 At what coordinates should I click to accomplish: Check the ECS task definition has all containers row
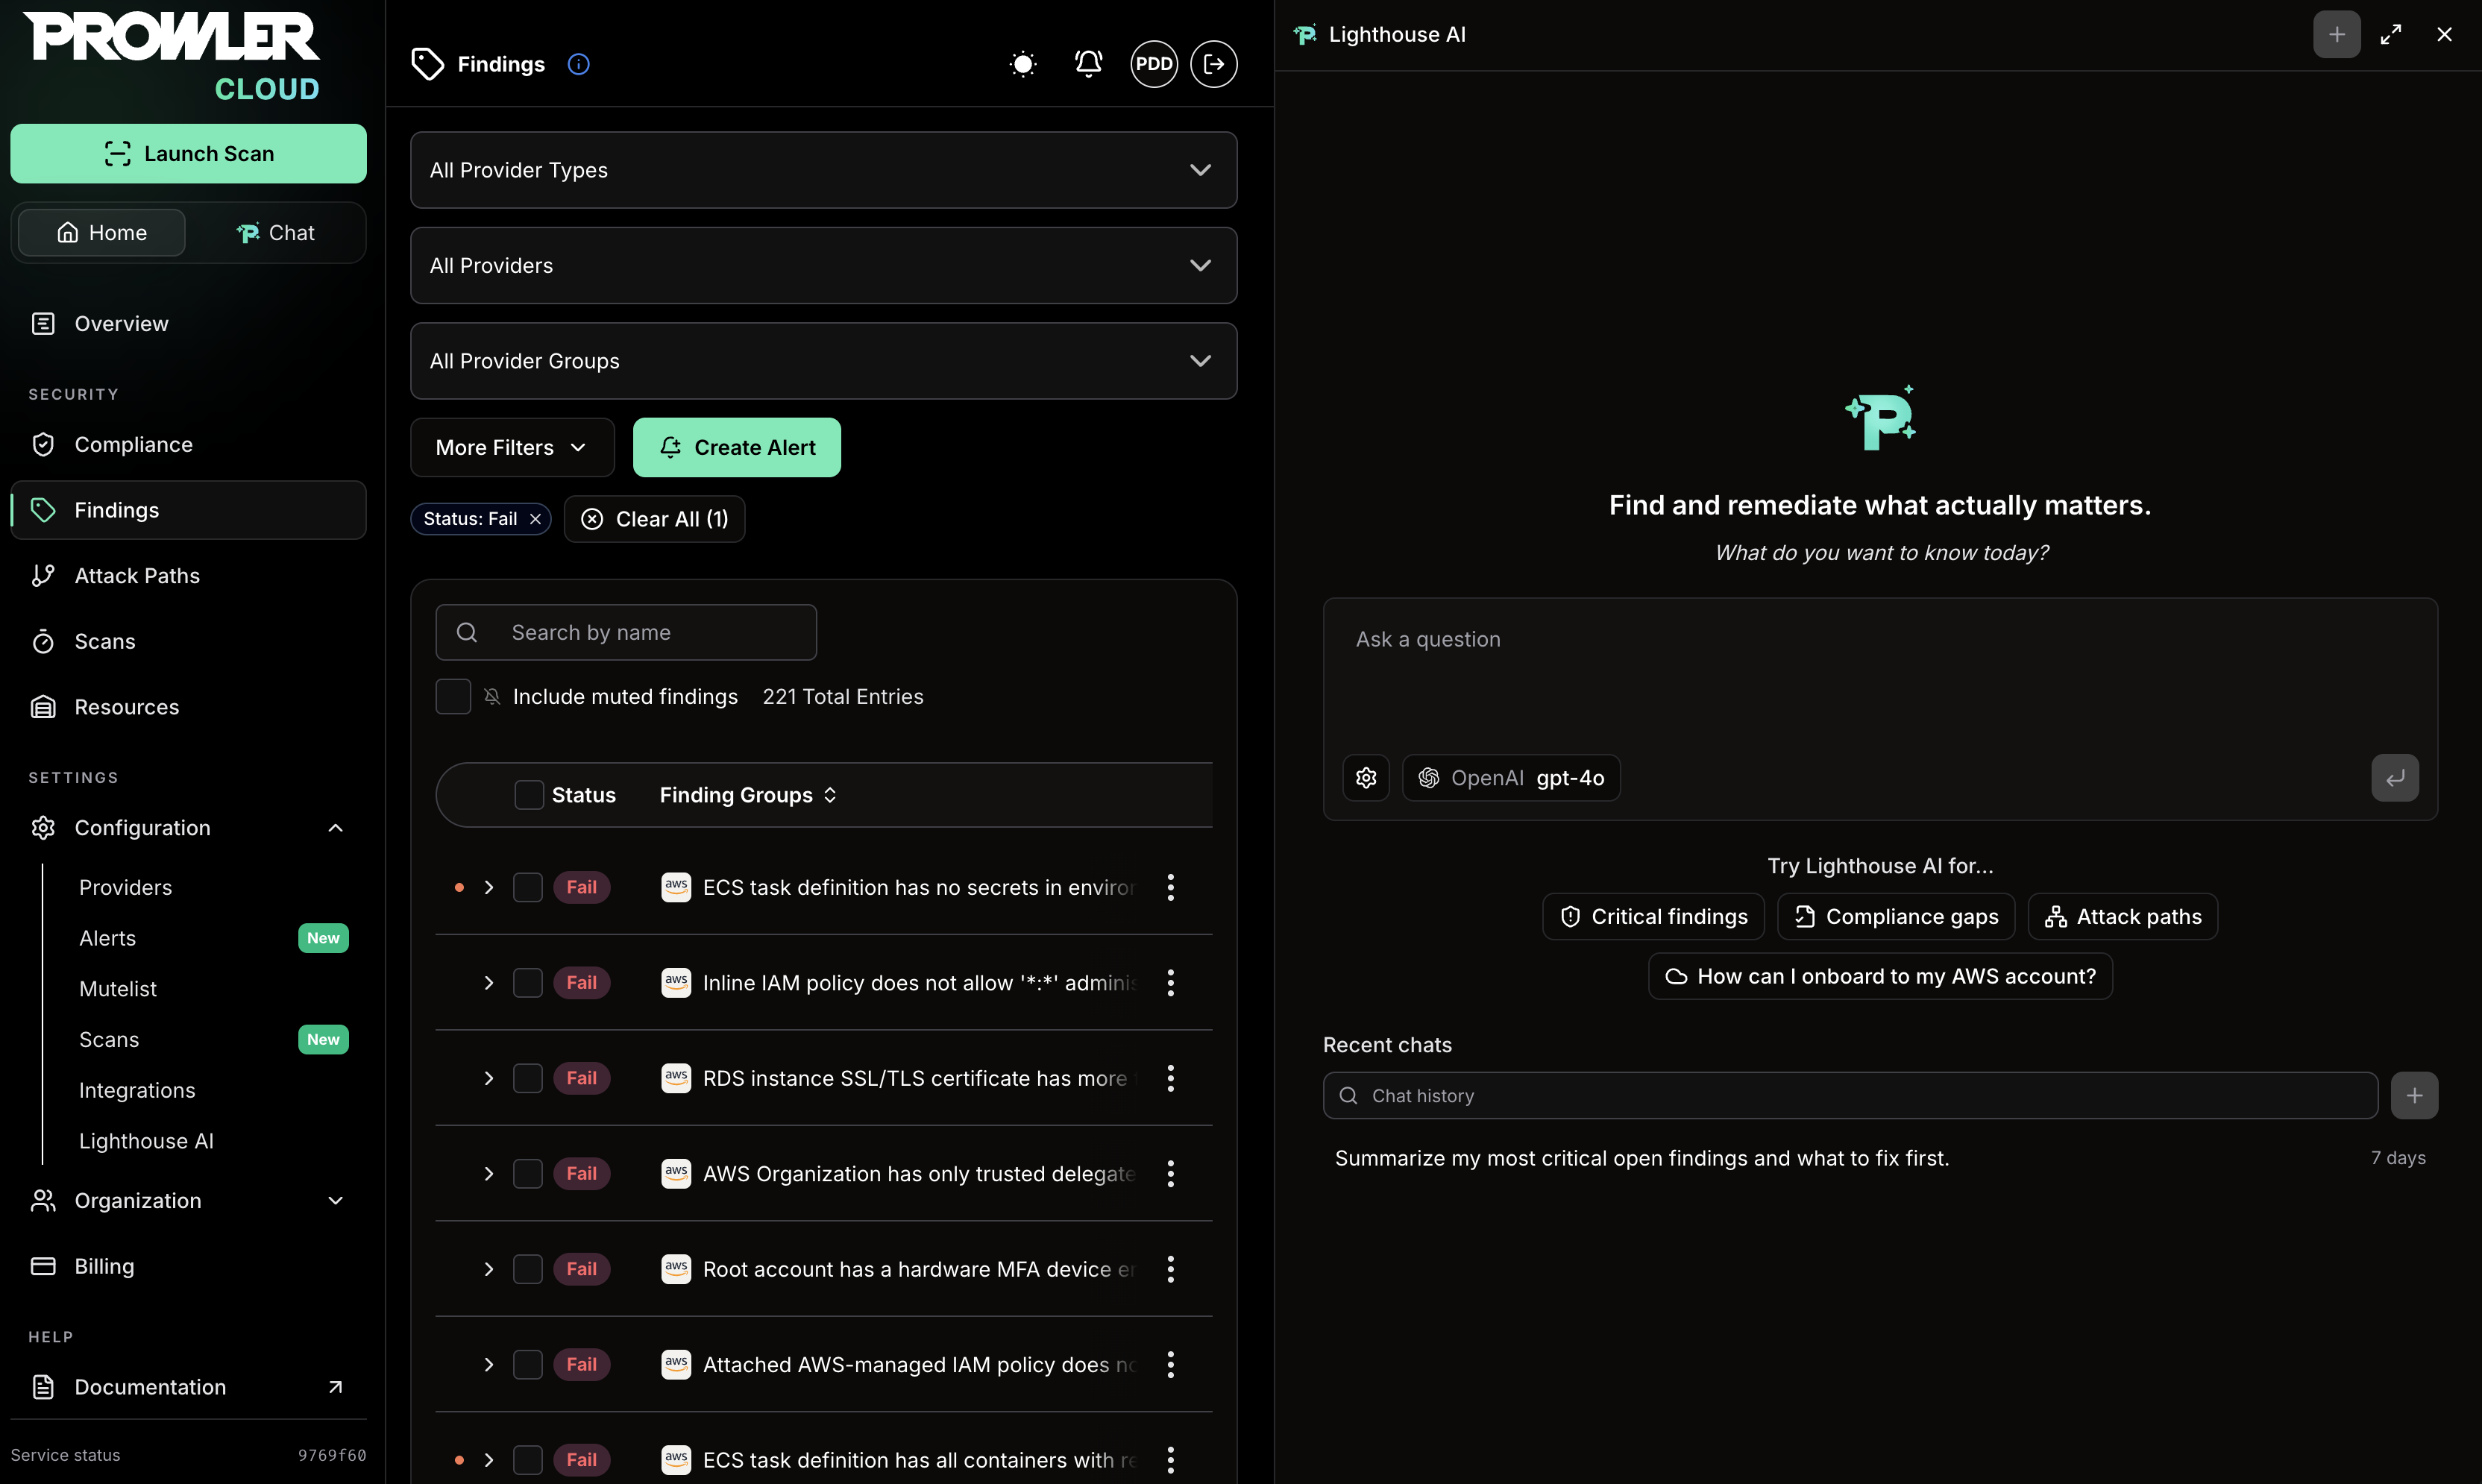528,1460
